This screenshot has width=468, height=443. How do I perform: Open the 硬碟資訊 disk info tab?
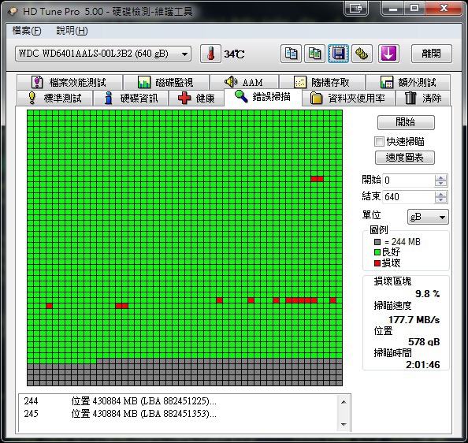[x=132, y=99]
